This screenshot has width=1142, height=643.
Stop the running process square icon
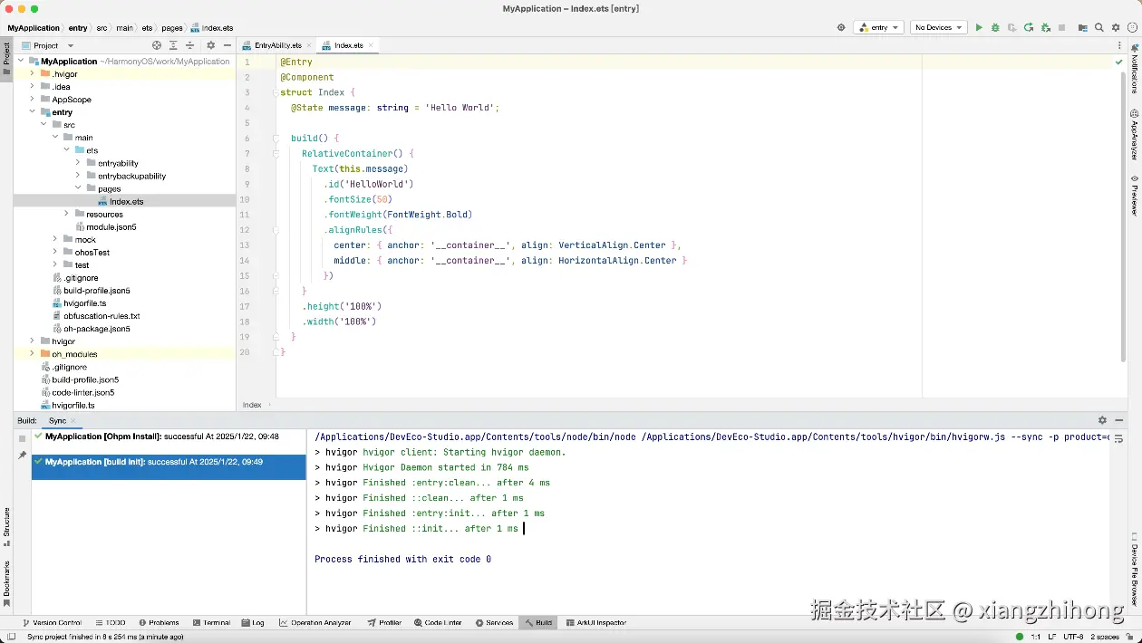(x=1062, y=28)
